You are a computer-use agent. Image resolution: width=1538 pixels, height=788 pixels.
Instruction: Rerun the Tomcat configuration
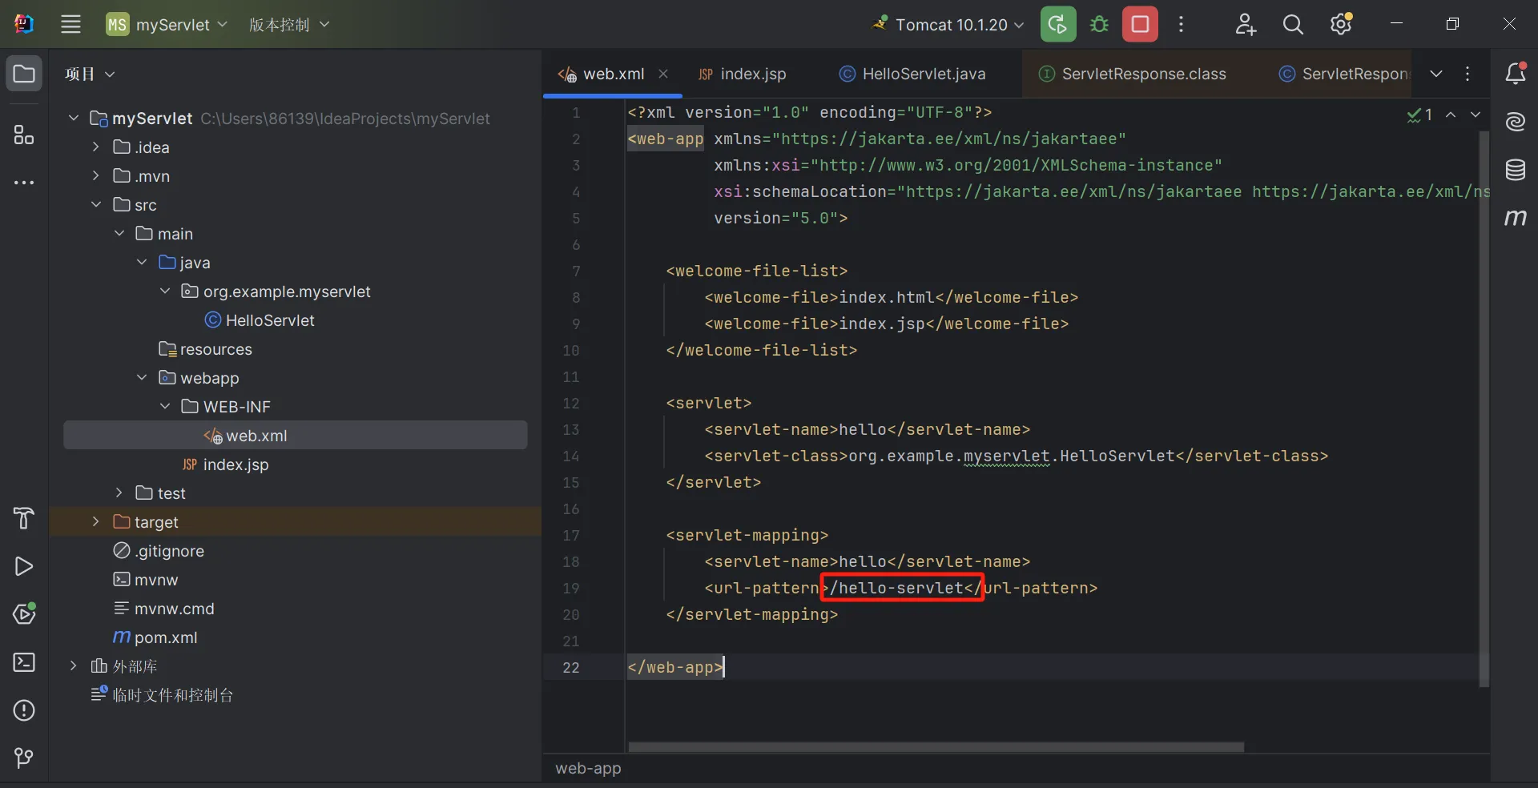(1057, 24)
